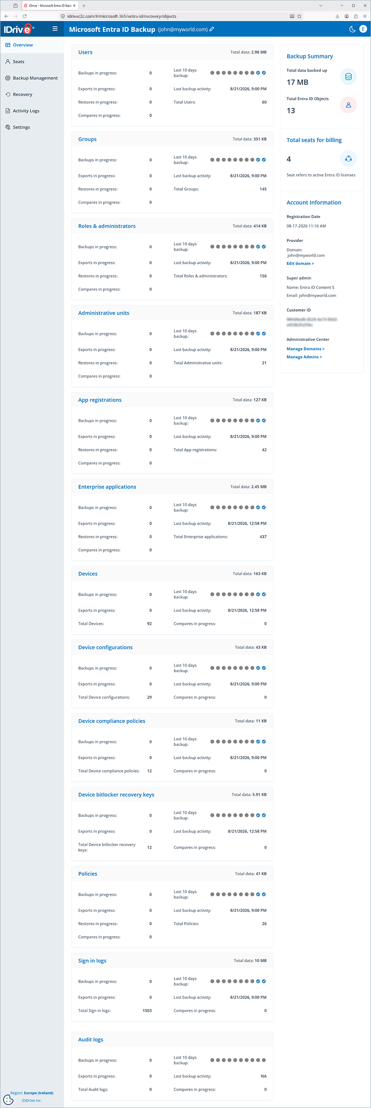Screen dimensions: 371x1108
Task: Click the 'Manage Admins >' link
Action: [304, 357]
